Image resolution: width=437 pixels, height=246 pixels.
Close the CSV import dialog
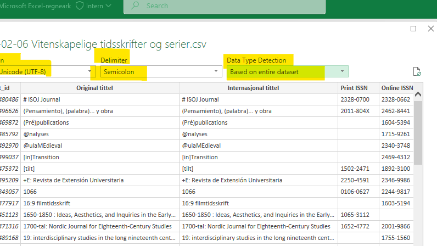pos(431,29)
